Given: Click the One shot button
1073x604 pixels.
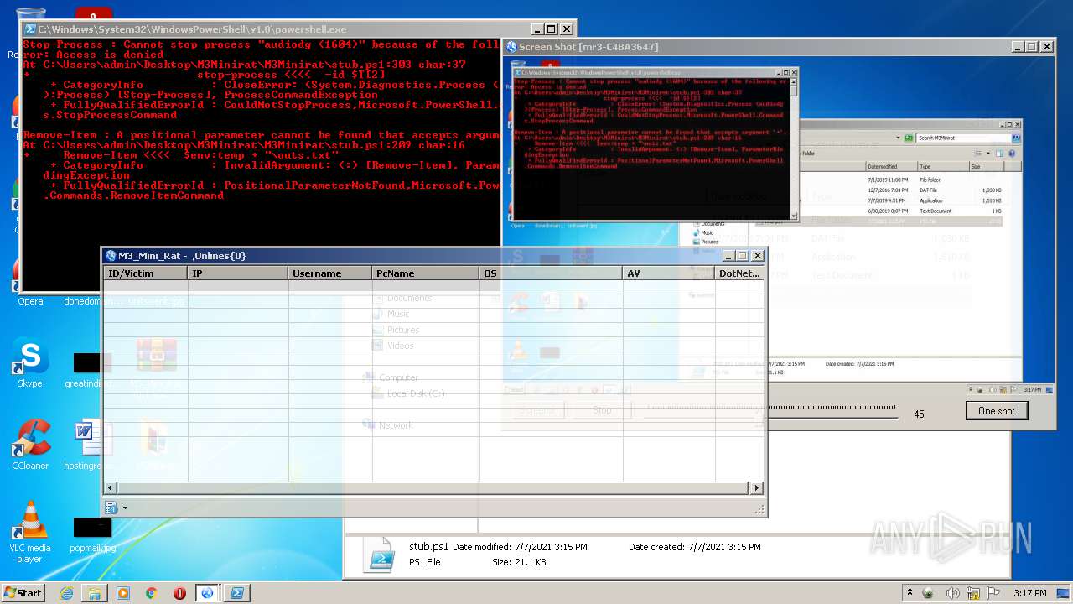Looking at the screenshot, I should [x=996, y=411].
